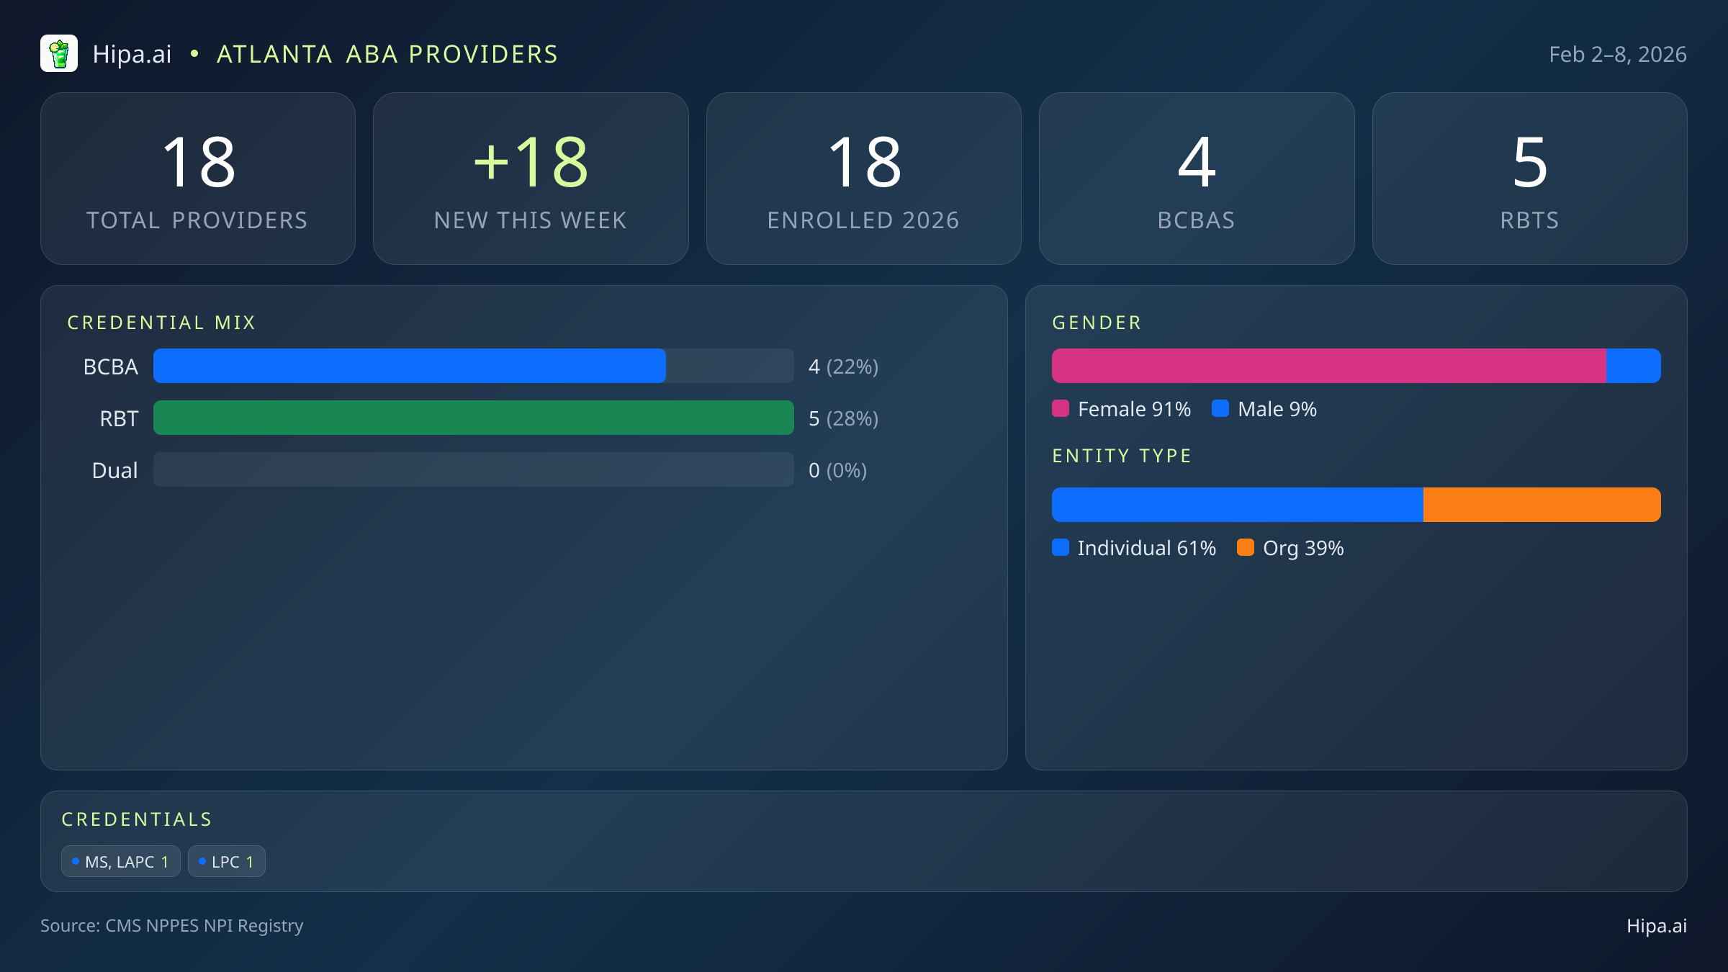Click the orange Org legend square
This screenshot has height=972, width=1728.
click(1247, 548)
